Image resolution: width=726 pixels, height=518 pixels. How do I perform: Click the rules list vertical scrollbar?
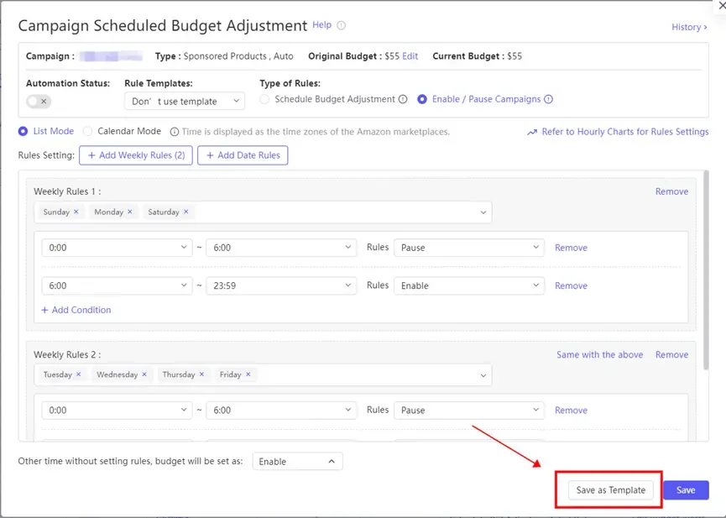[706, 270]
